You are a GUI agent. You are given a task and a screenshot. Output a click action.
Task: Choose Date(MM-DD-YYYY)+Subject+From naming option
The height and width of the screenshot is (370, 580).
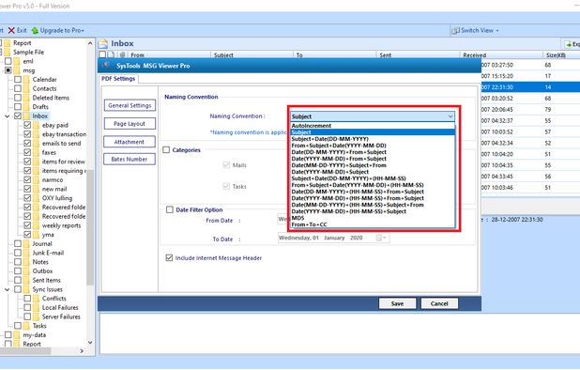coord(373,165)
